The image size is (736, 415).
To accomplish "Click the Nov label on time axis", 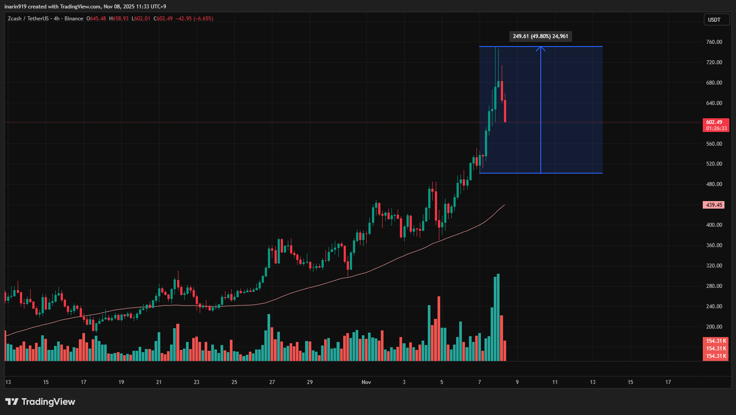I will [x=366, y=382].
